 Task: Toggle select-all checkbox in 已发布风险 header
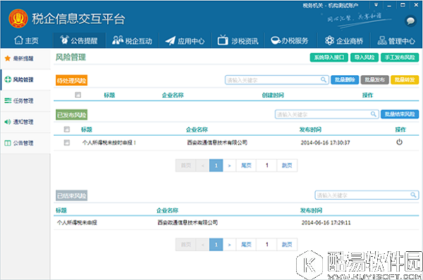67,129
